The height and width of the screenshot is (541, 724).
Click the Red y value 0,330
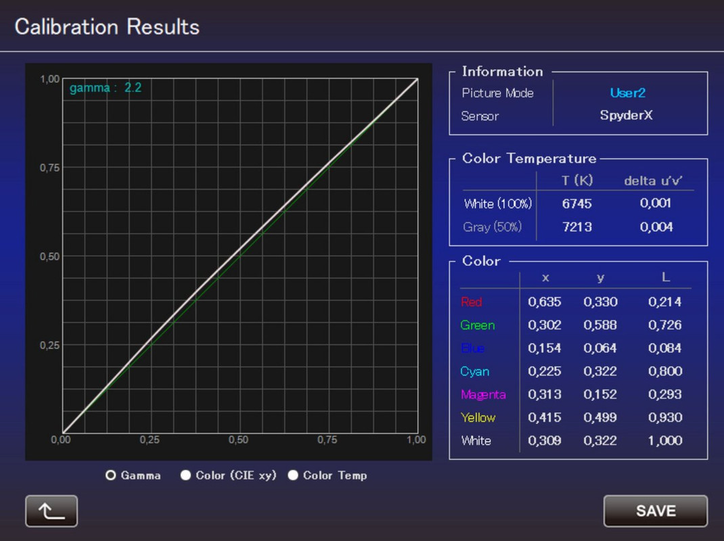[x=600, y=302]
